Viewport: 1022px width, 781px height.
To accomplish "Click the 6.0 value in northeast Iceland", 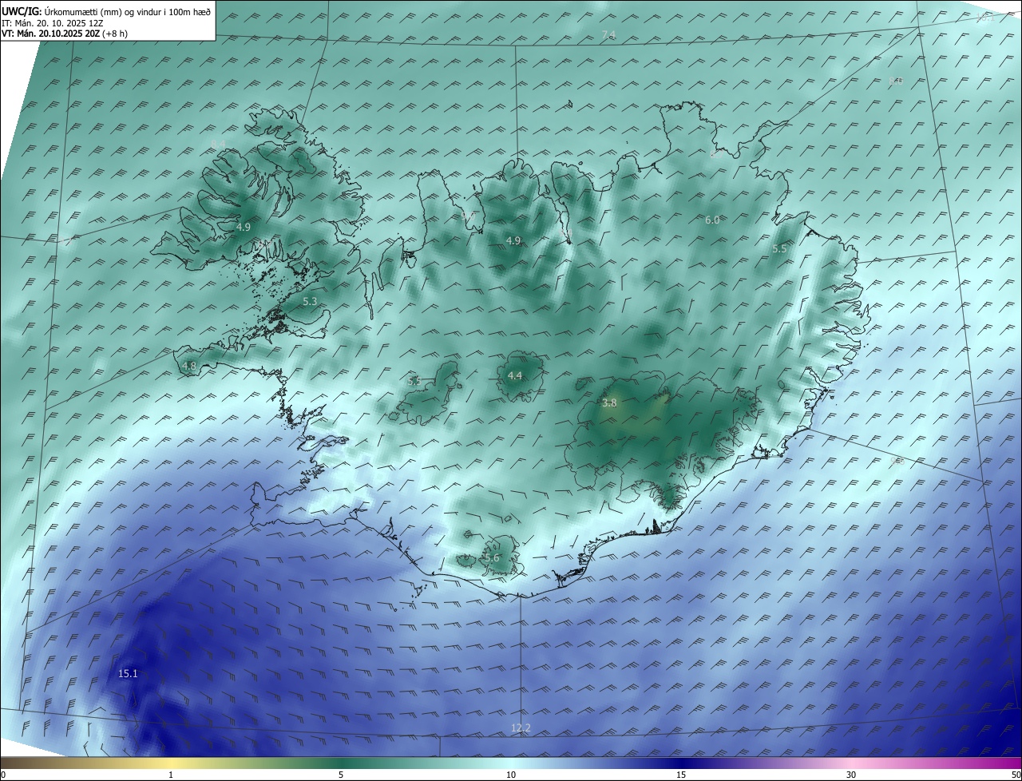I will coord(712,220).
